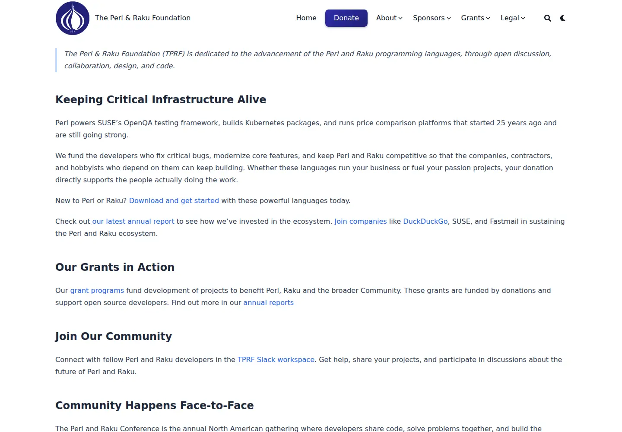Expand the Grants dropdown menu
This screenshot has width=622, height=432.
pos(476,18)
